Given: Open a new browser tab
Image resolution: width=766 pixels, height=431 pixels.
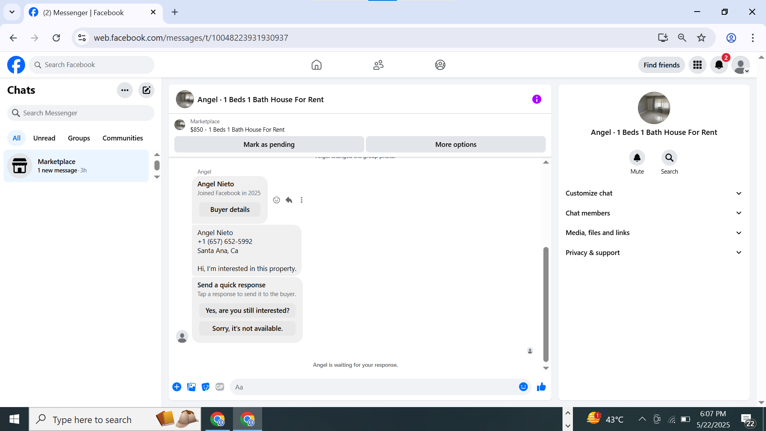Looking at the screenshot, I should [175, 12].
